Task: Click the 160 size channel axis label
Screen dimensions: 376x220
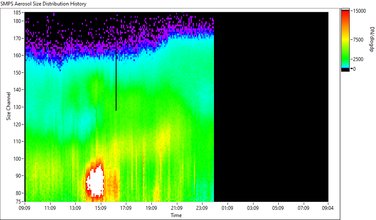Action: coord(17,56)
